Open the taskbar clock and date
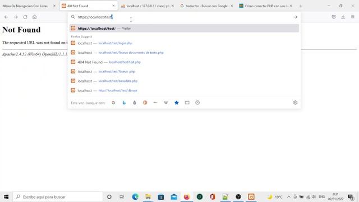Image resolution: width=359 pixels, height=202 pixels. (x=335, y=197)
